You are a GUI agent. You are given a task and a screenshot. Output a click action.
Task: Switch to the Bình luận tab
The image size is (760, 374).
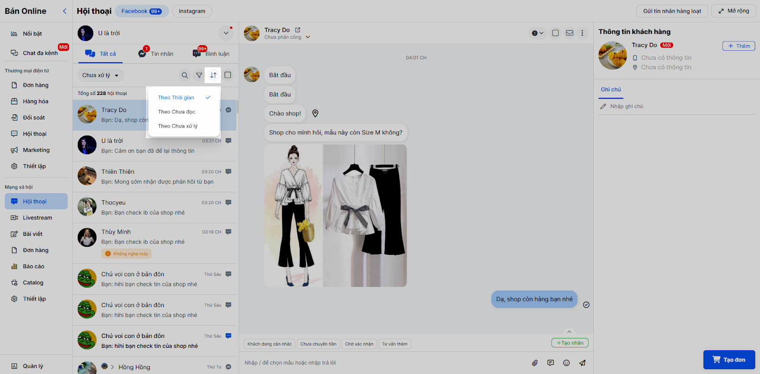click(x=211, y=54)
